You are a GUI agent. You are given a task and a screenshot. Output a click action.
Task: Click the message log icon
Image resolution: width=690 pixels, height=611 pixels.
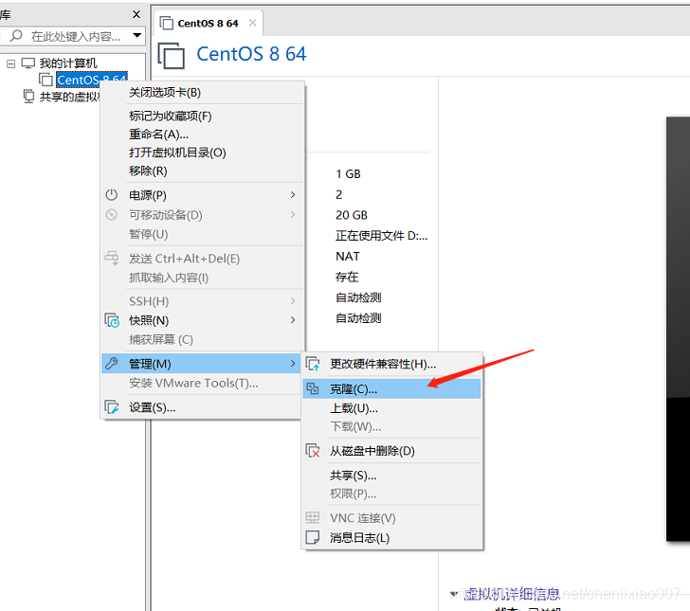click(313, 537)
